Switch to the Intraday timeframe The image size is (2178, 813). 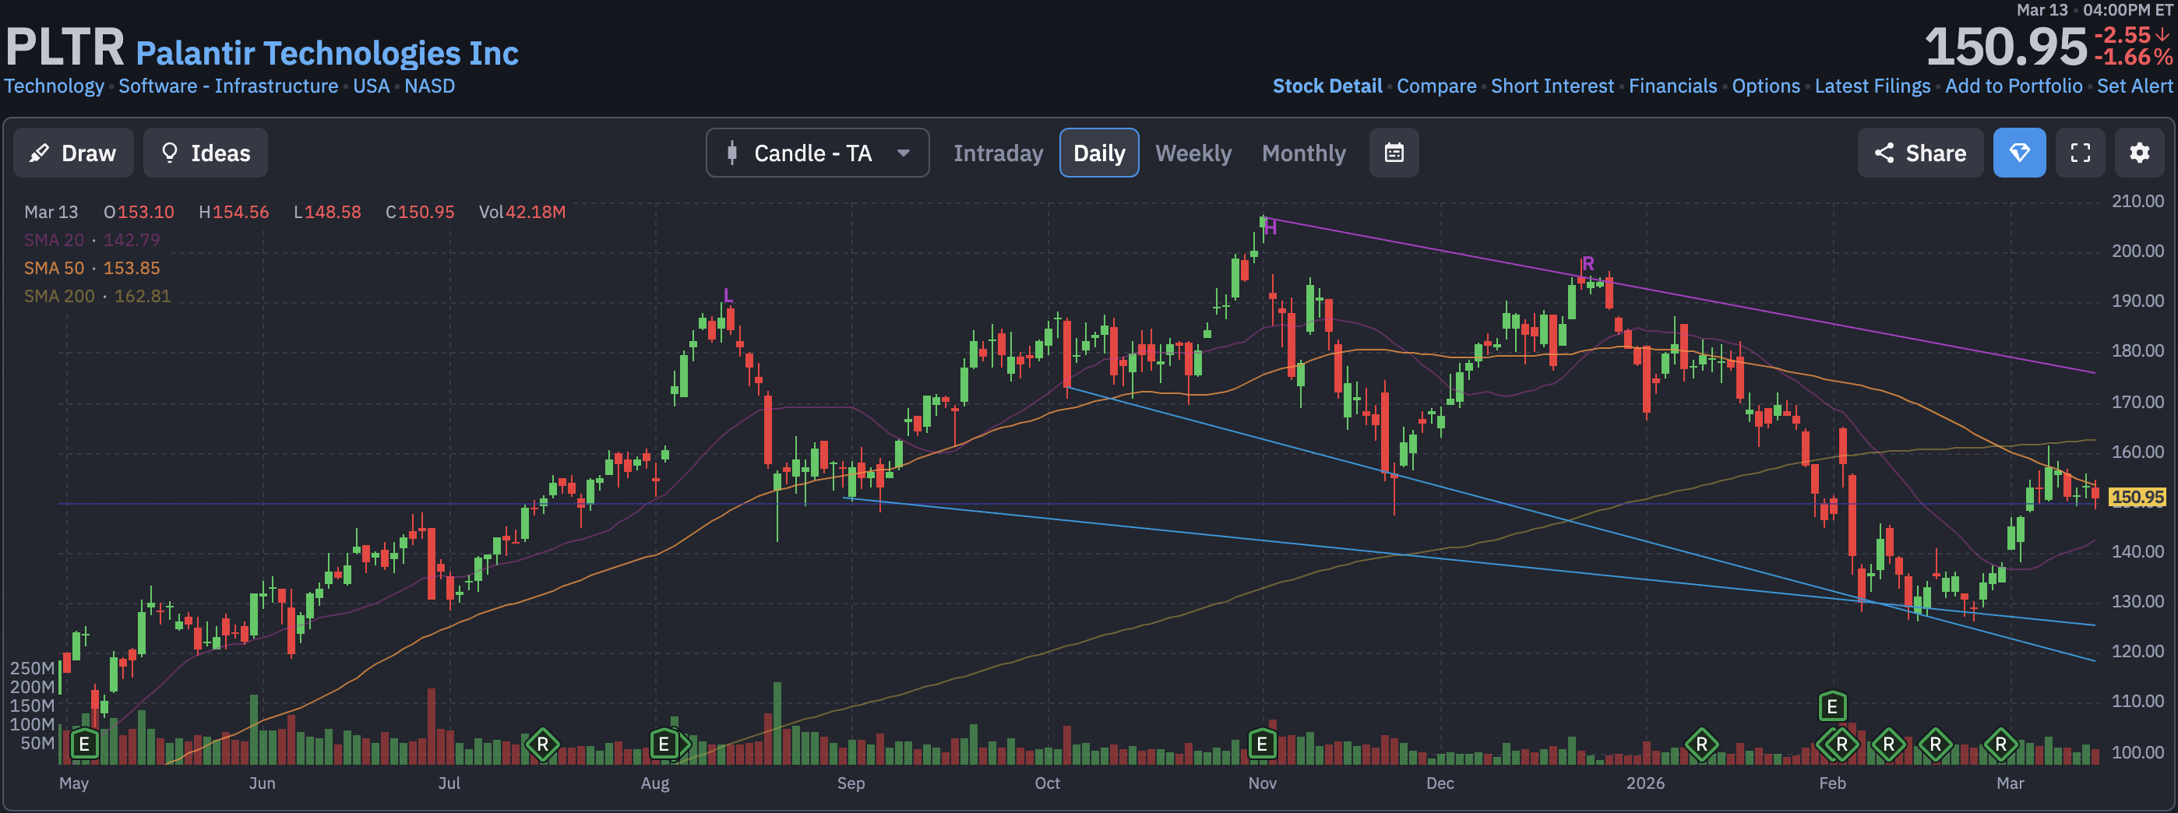(x=998, y=153)
